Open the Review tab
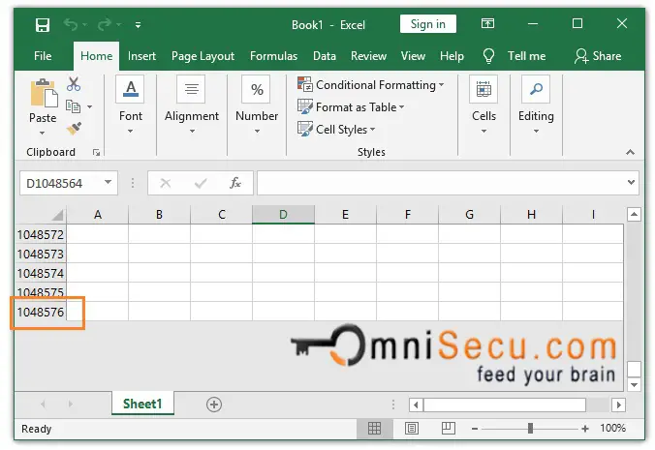This screenshot has height=450, width=655. 368,56
